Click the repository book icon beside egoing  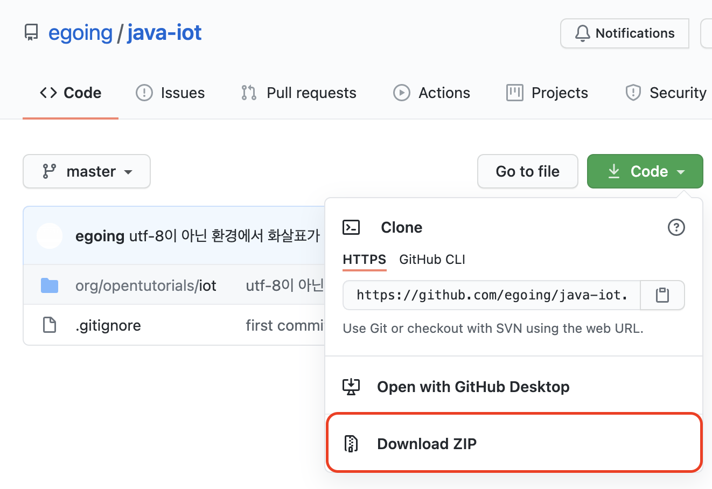[x=32, y=33]
